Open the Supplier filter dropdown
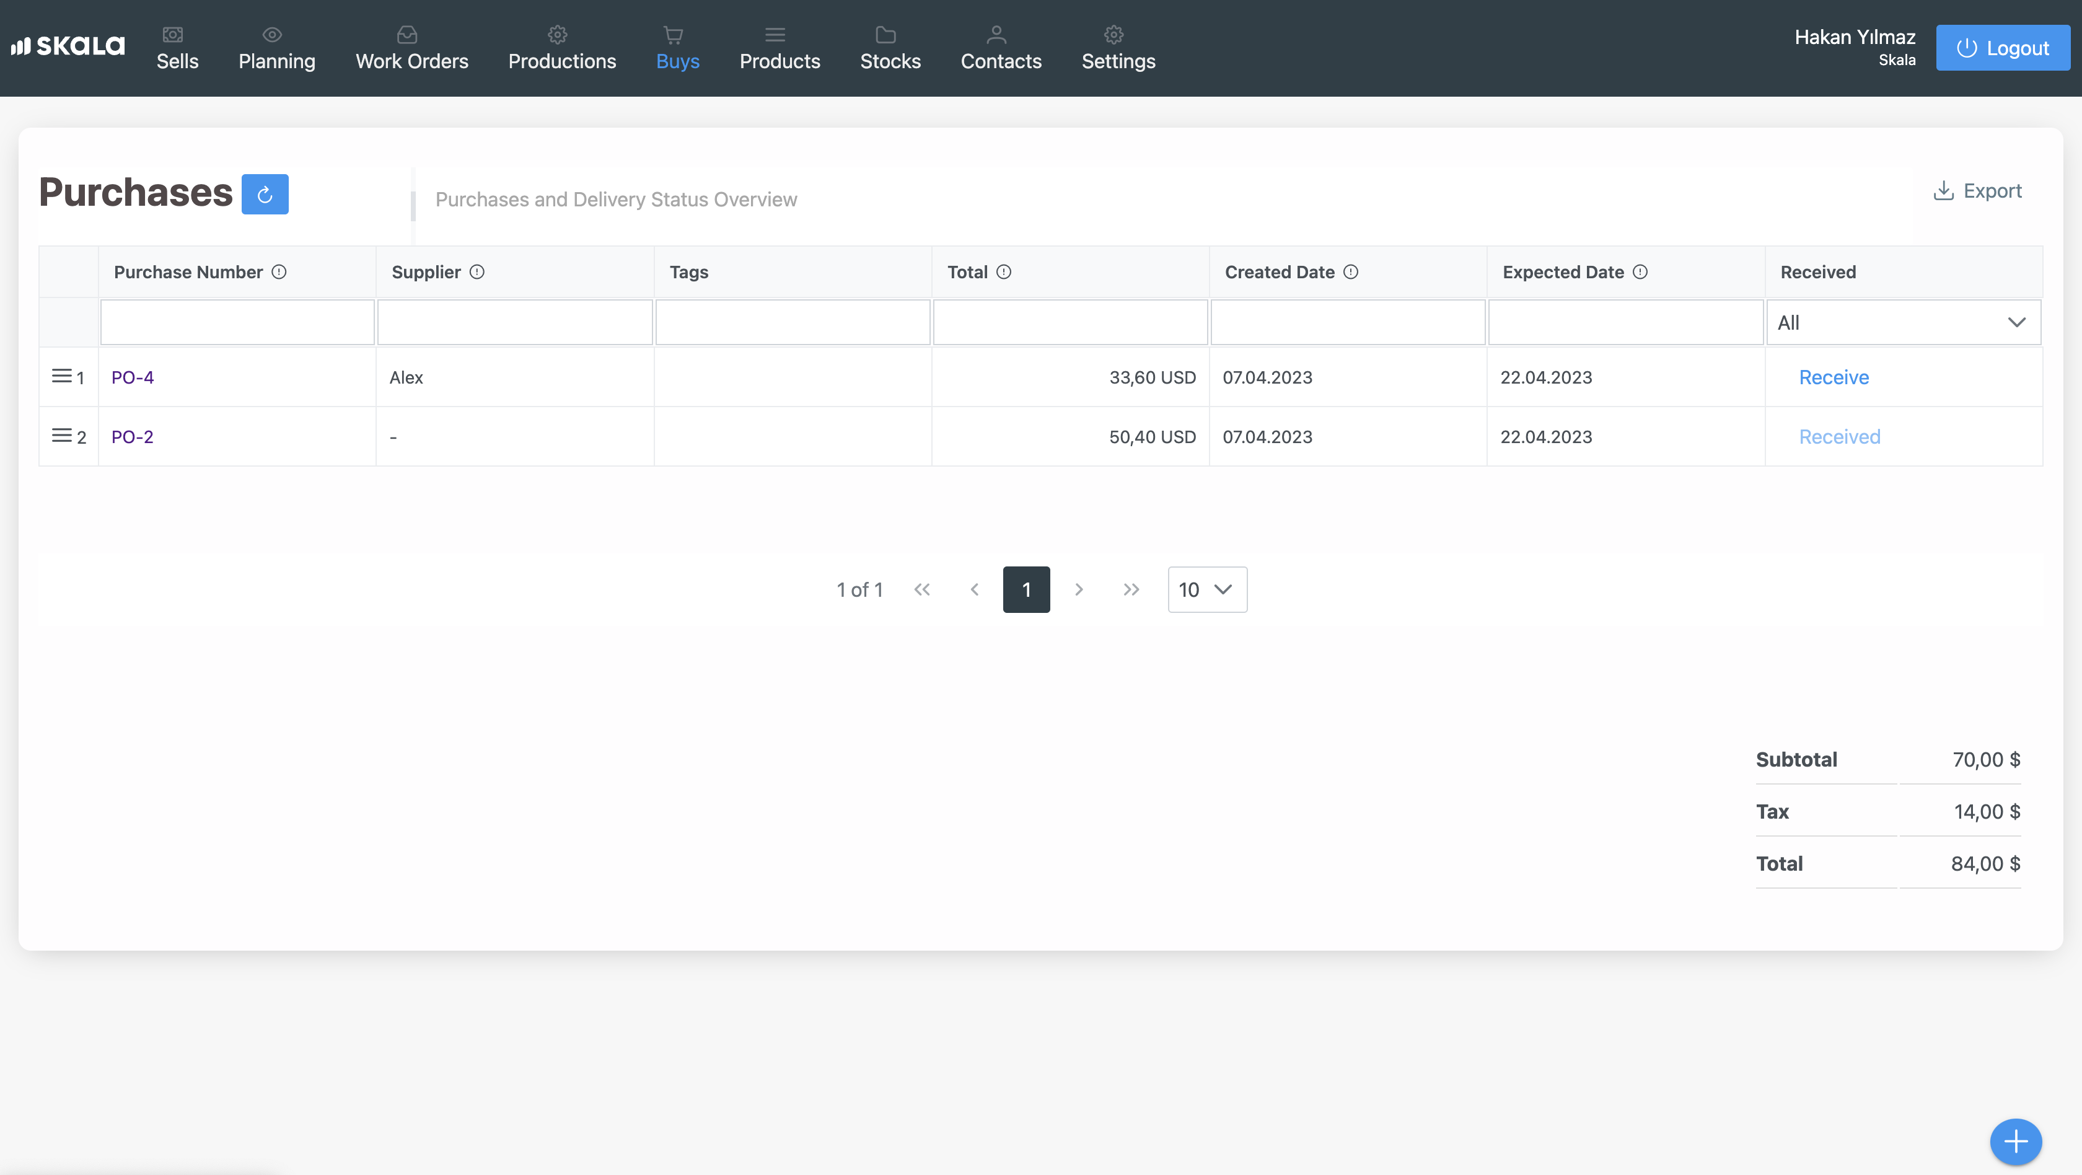This screenshot has width=2082, height=1175. click(x=515, y=322)
